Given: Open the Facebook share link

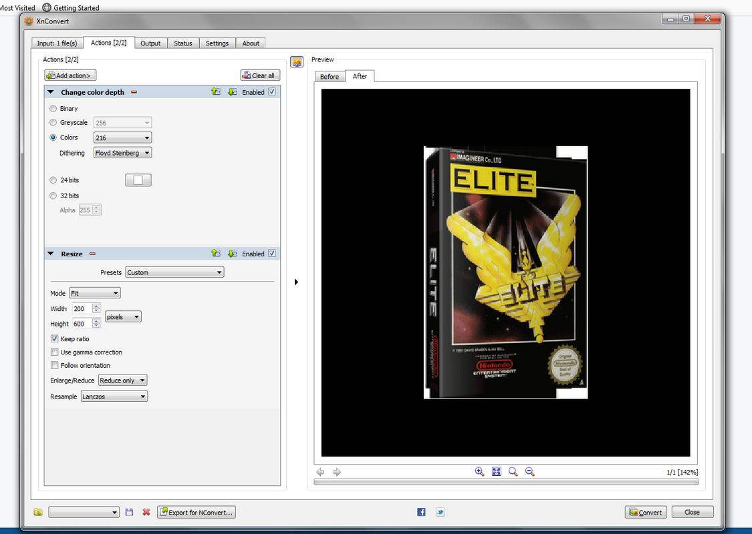Looking at the screenshot, I should pos(421,512).
